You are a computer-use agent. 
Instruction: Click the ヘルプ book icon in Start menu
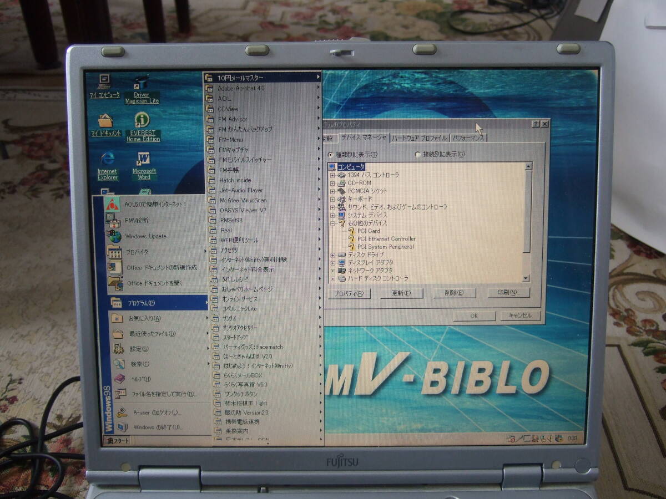pyautogui.click(x=119, y=379)
